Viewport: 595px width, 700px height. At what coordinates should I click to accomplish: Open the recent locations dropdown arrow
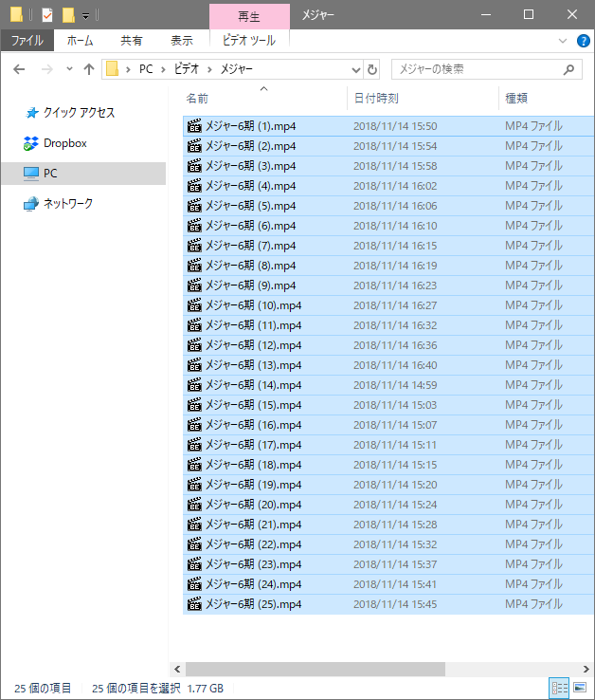[x=69, y=69]
